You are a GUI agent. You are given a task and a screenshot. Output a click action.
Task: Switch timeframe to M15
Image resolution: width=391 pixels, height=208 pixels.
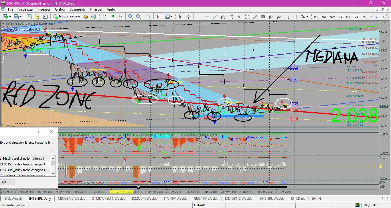click(324, 17)
